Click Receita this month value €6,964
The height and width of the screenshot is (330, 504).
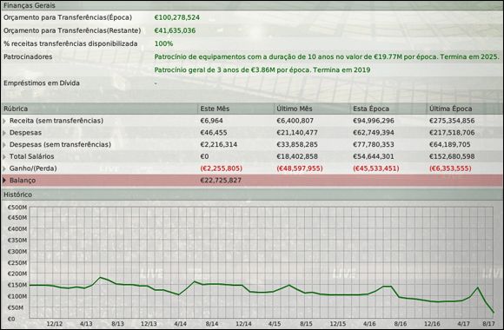coord(211,121)
